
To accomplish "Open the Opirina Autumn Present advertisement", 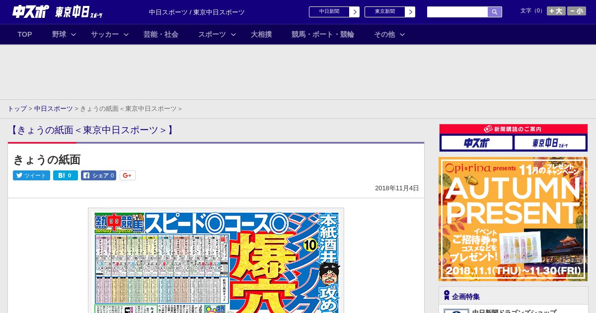I will click(x=513, y=219).
